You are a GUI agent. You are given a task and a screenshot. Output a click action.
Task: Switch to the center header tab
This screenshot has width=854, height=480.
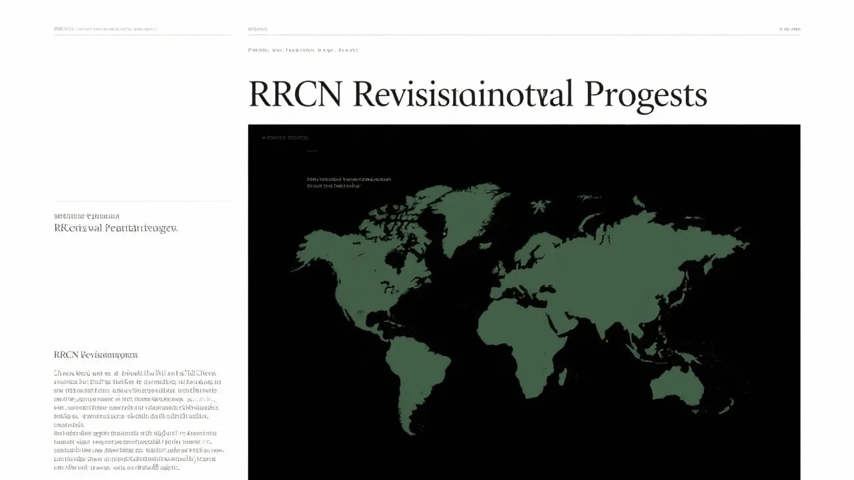257,29
